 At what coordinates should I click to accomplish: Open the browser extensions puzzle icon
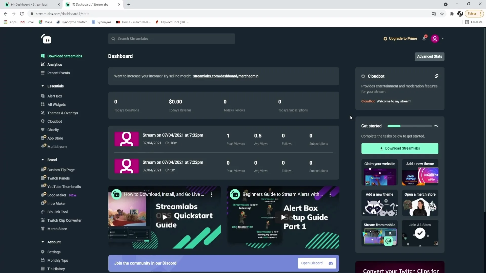point(452,14)
